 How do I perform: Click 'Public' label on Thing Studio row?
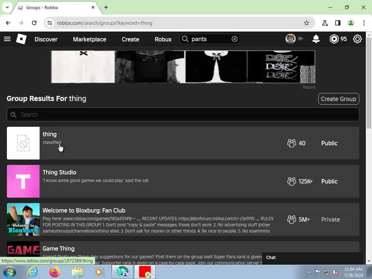[329, 182]
